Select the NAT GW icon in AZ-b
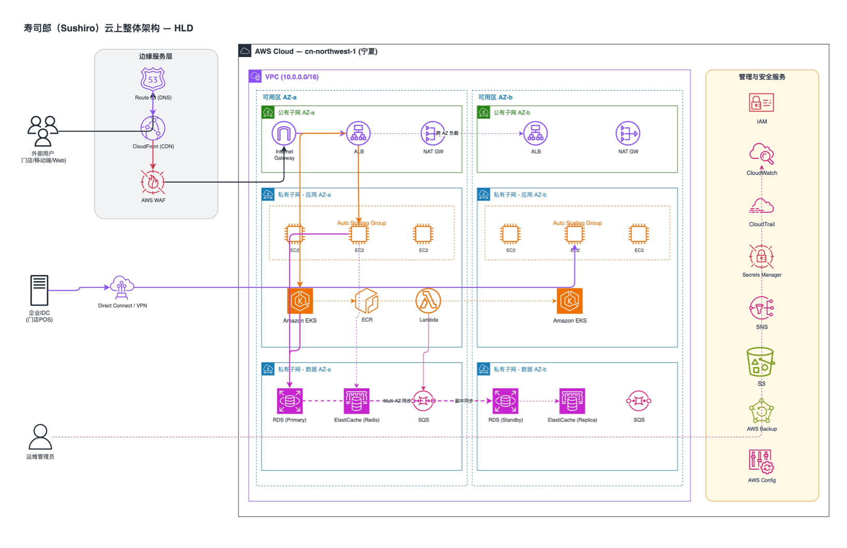This screenshot has height=548, width=847. click(x=628, y=134)
